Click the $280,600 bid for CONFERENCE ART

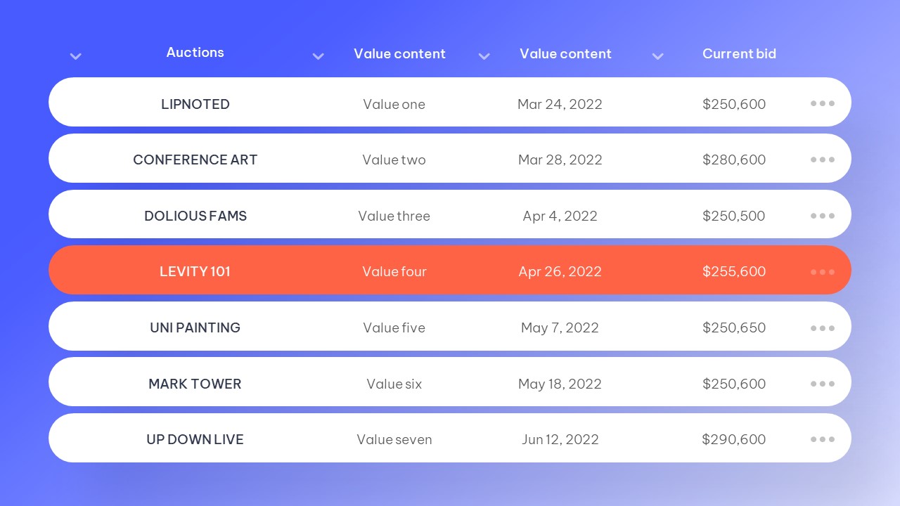click(734, 160)
